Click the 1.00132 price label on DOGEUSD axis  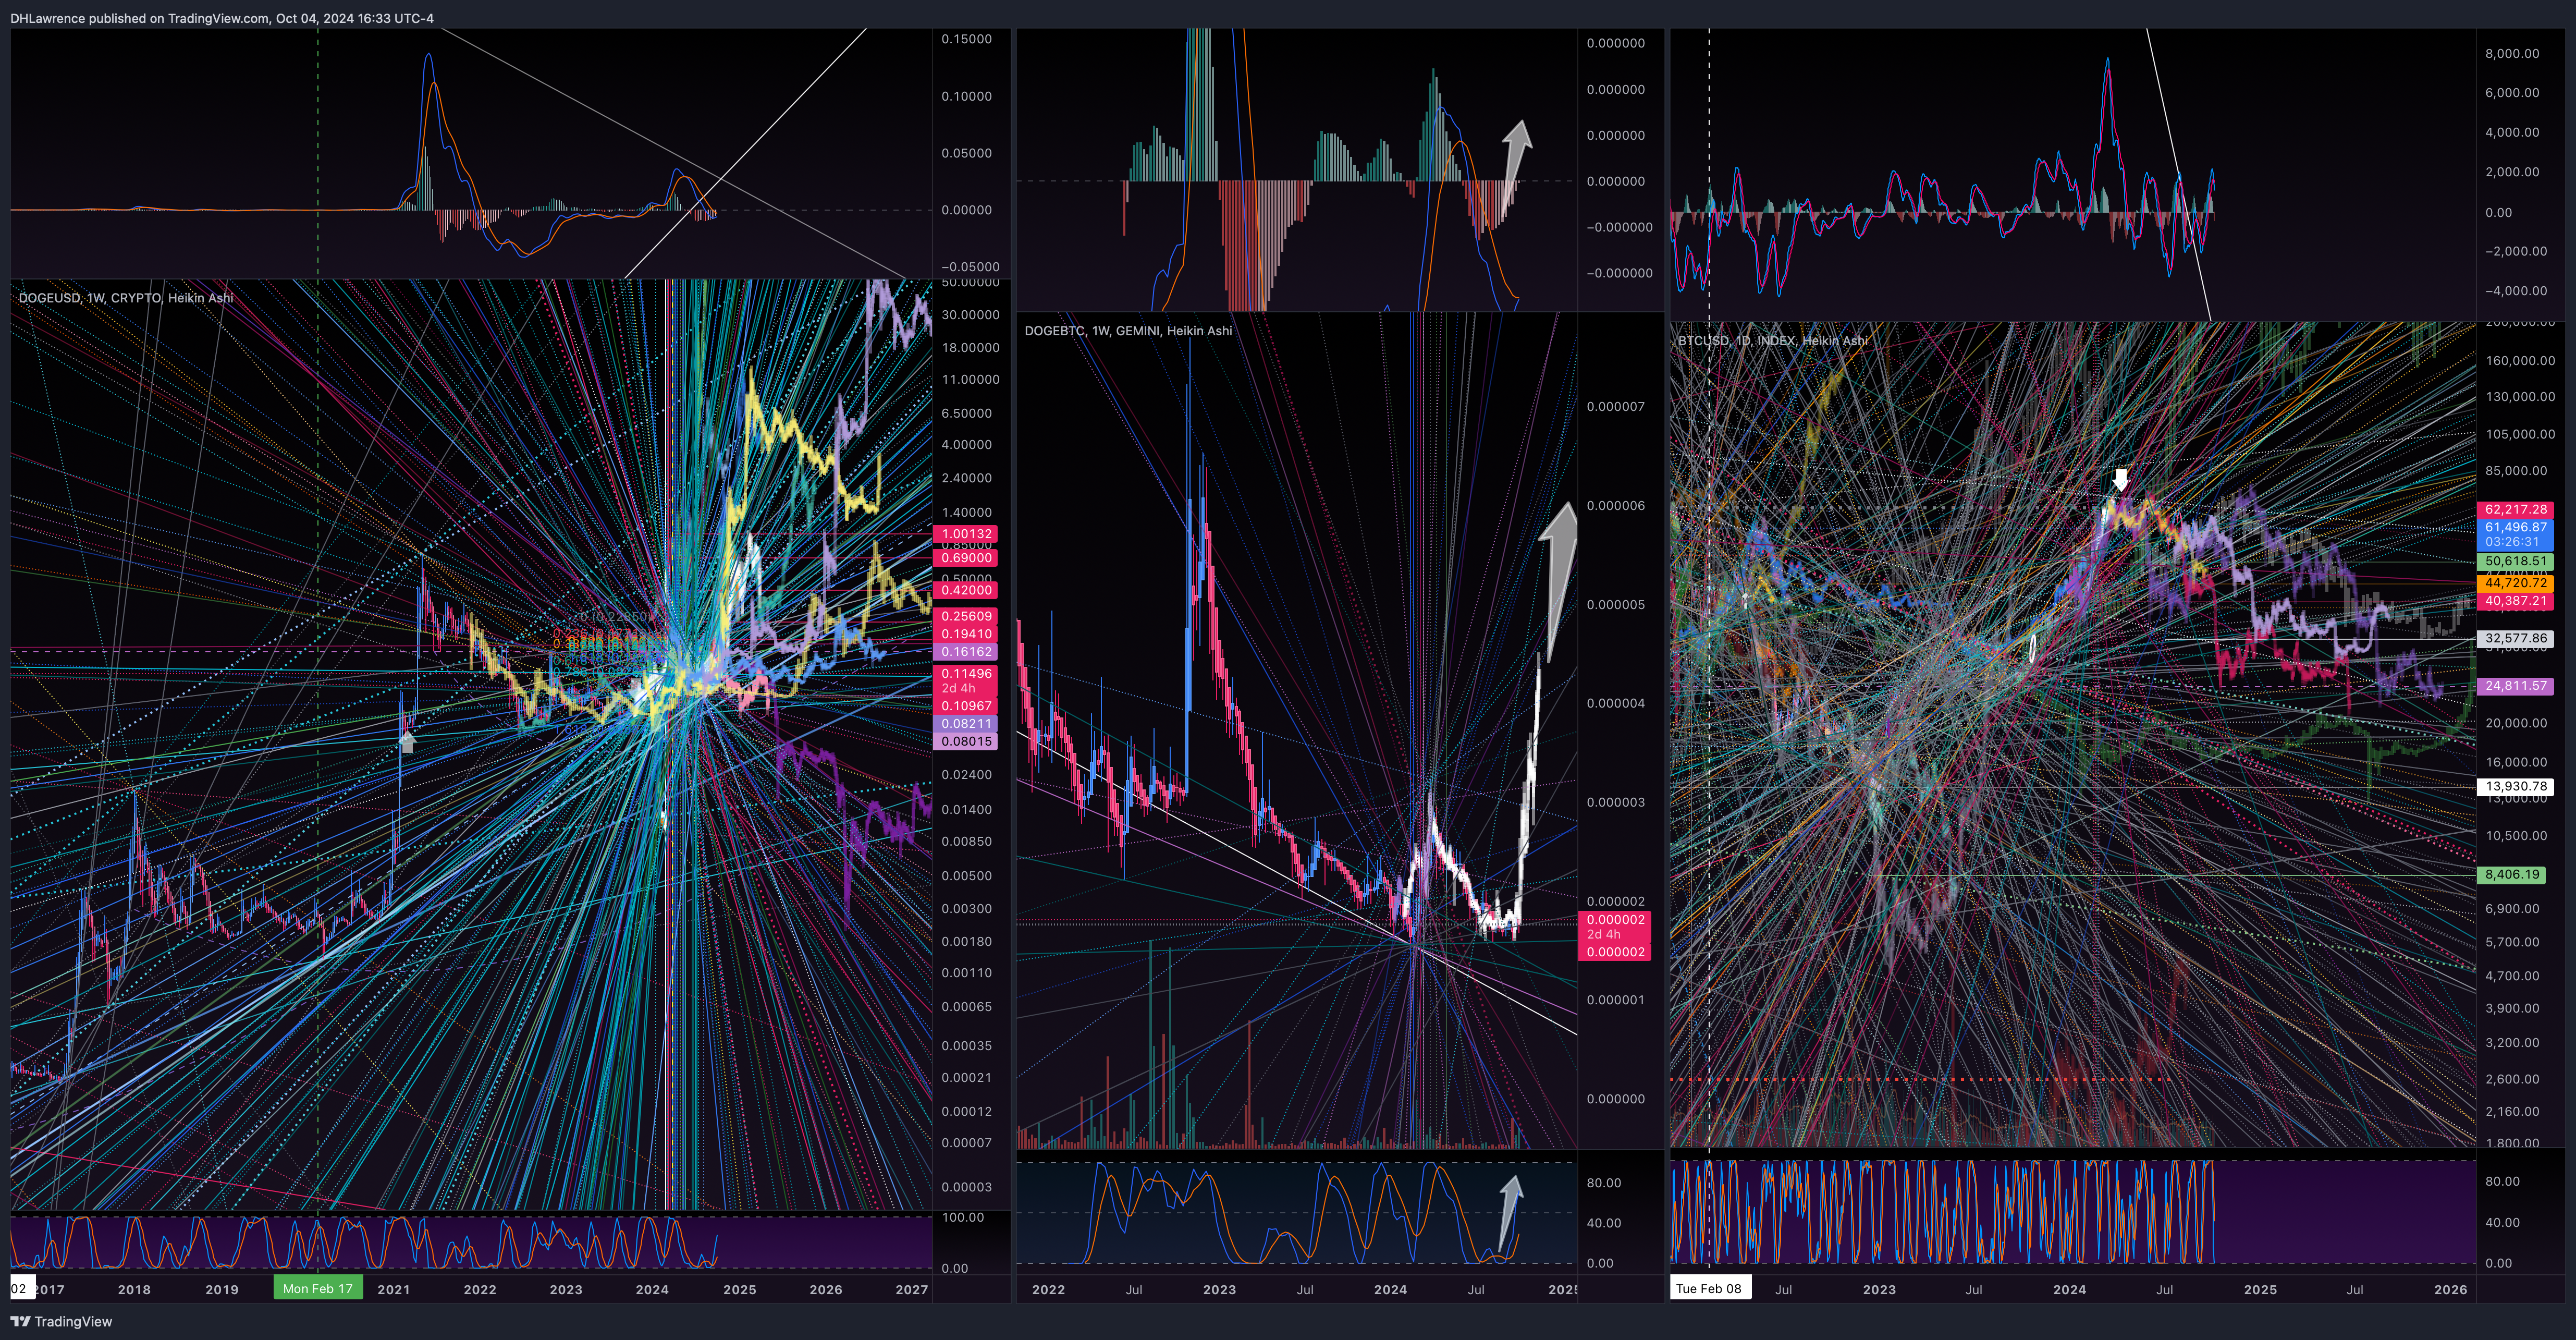pos(965,534)
